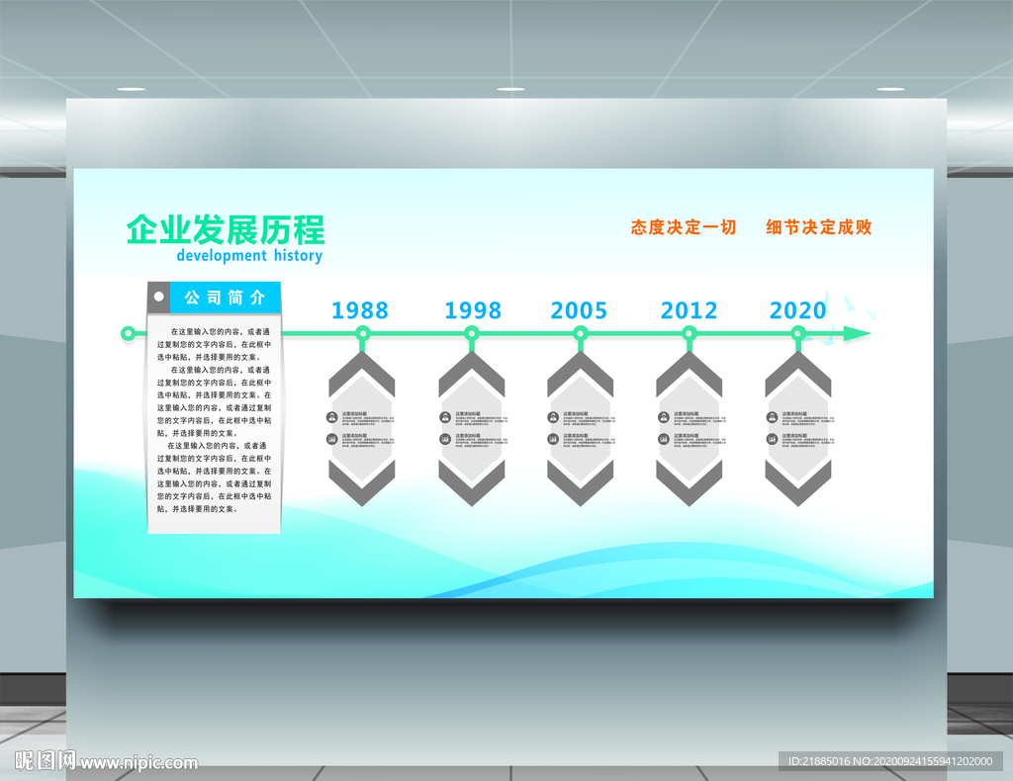Select the 2005 timeline node circle

(580, 334)
